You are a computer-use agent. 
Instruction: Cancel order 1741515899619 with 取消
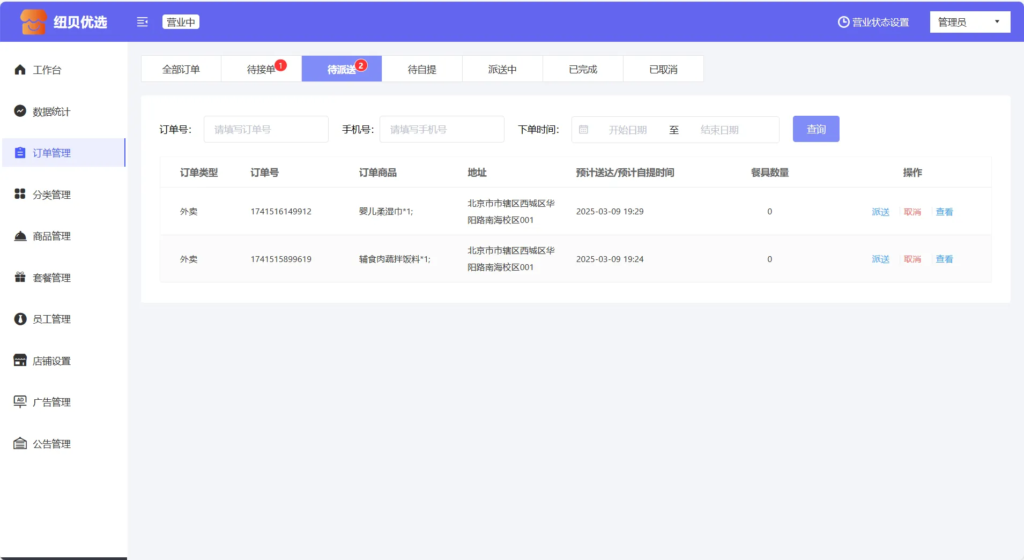click(x=912, y=259)
